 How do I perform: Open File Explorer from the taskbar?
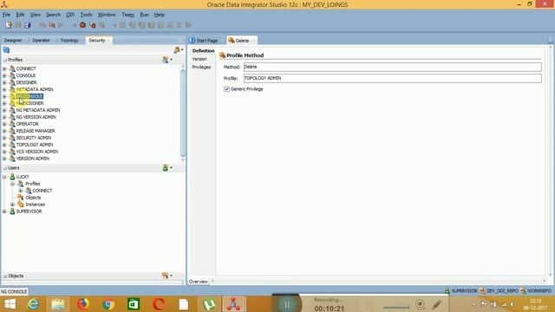(x=58, y=304)
